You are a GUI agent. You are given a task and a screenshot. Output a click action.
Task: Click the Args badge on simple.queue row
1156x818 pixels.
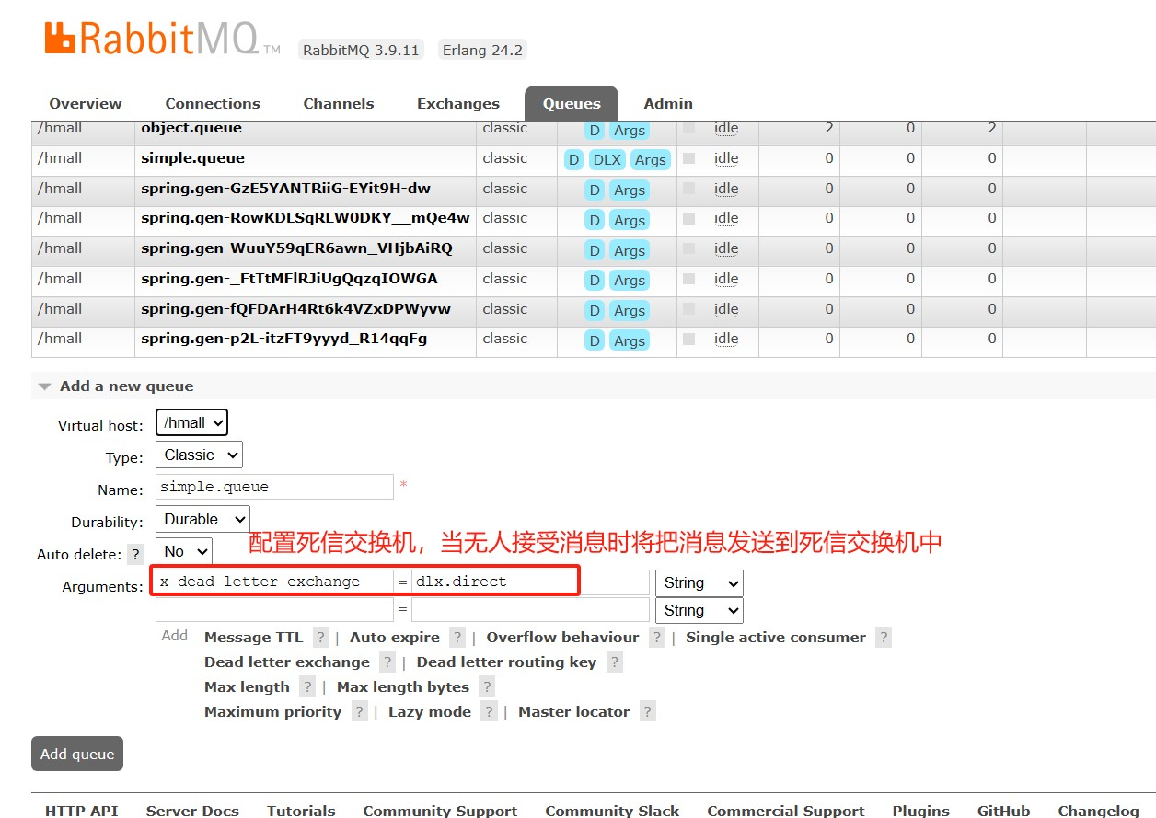click(650, 160)
